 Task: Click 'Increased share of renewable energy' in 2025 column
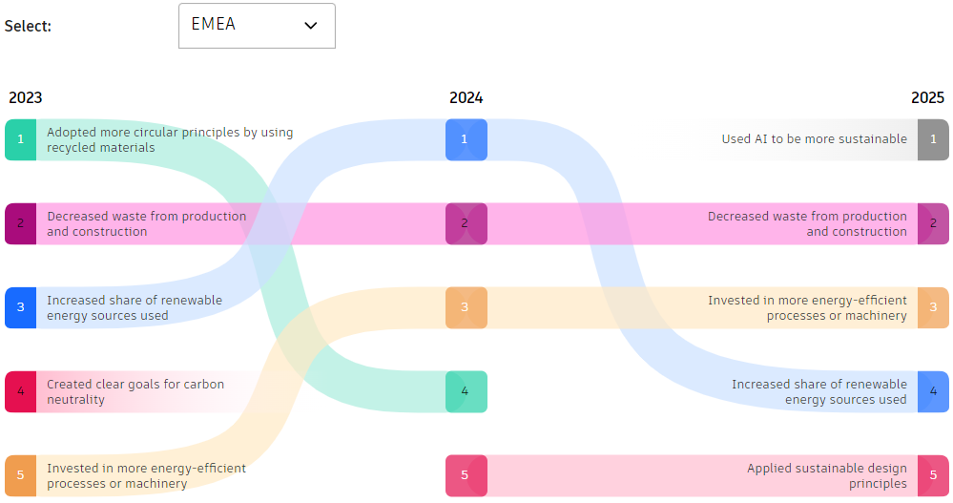818,391
